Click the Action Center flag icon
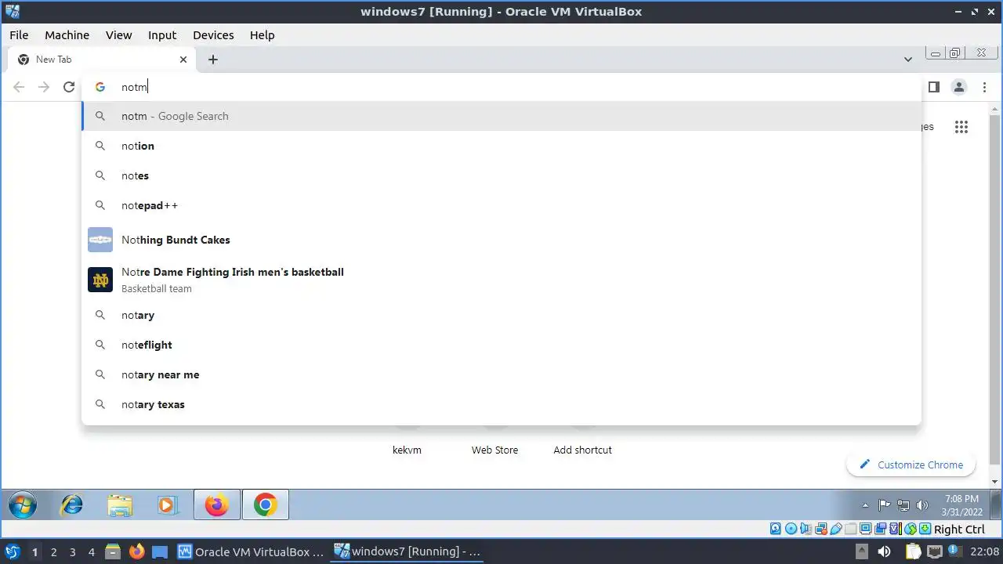Image resolution: width=1003 pixels, height=564 pixels. 884,505
